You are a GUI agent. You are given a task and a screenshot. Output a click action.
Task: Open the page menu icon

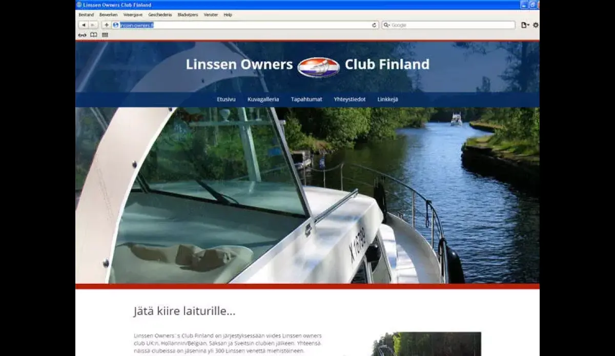click(x=525, y=25)
